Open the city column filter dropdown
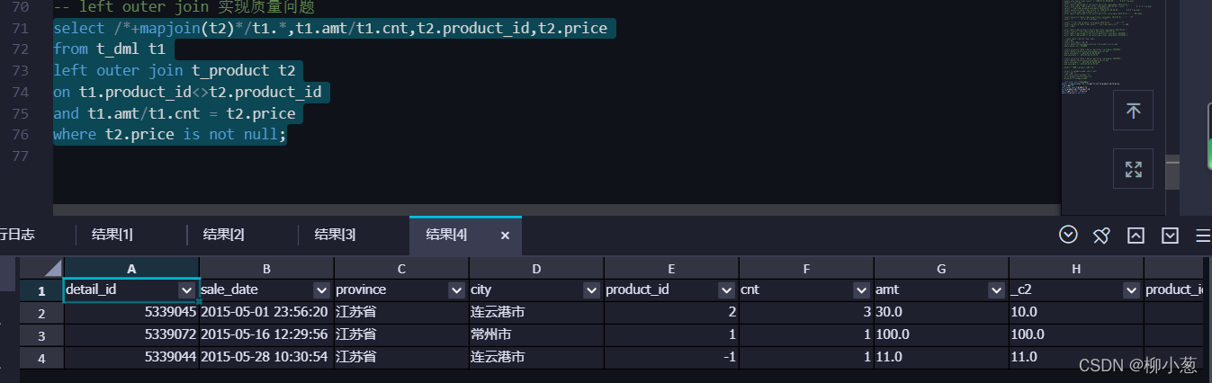The width and height of the screenshot is (1212, 383). [x=592, y=290]
